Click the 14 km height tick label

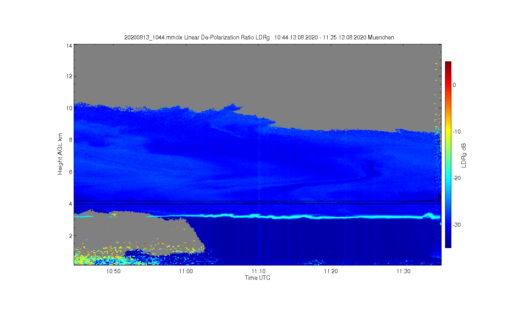click(69, 46)
